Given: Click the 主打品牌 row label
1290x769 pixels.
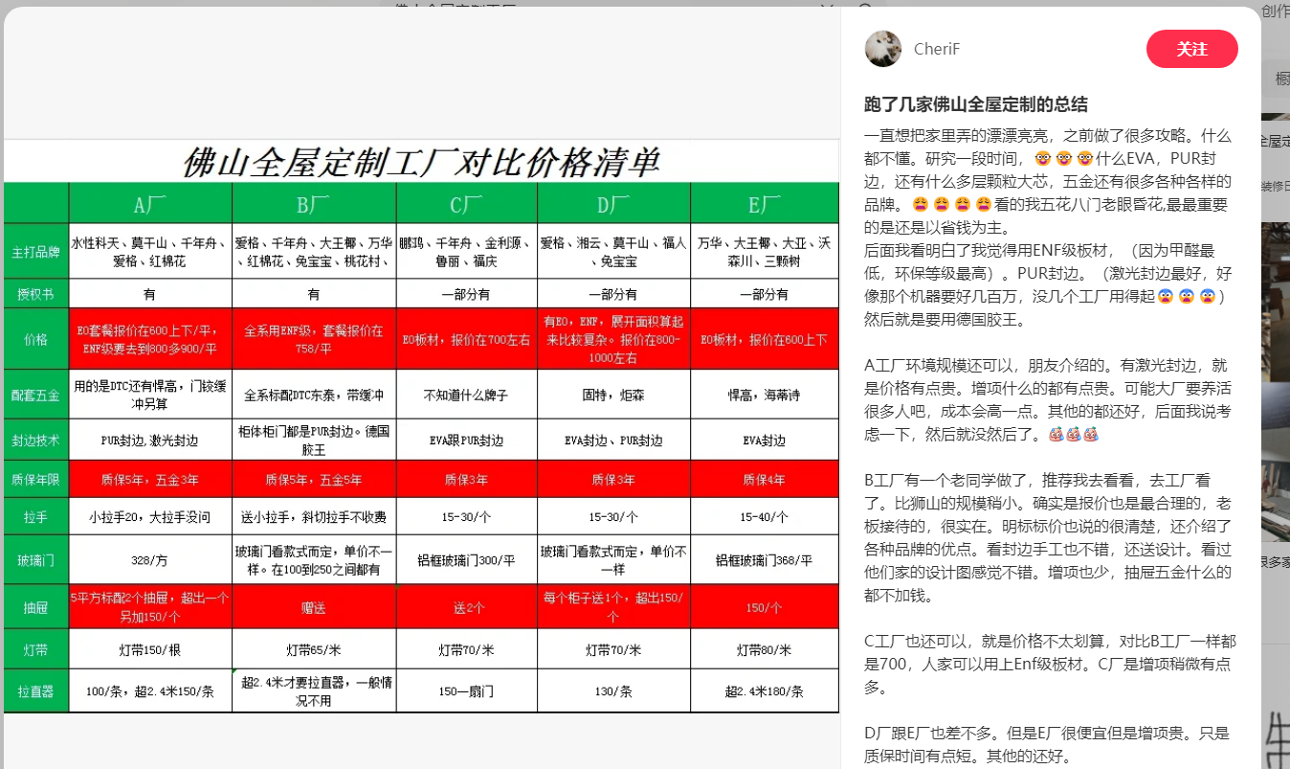Looking at the screenshot, I should click(x=36, y=252).
